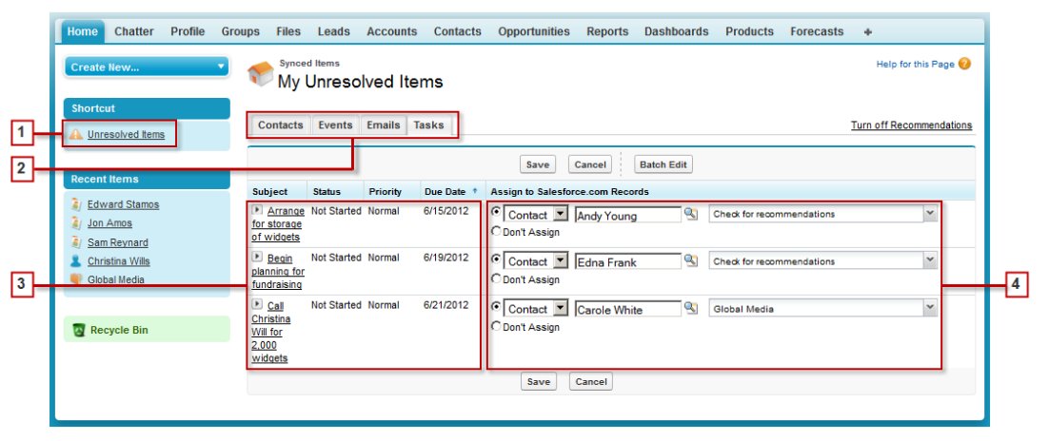Open the Contact type dropdown for Carole White
The image size is (1049, 441).
536,310
